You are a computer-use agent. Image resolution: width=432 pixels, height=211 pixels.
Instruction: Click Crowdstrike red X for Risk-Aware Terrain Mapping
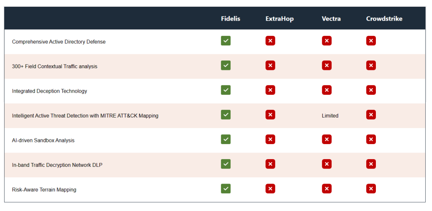point(371,189)
